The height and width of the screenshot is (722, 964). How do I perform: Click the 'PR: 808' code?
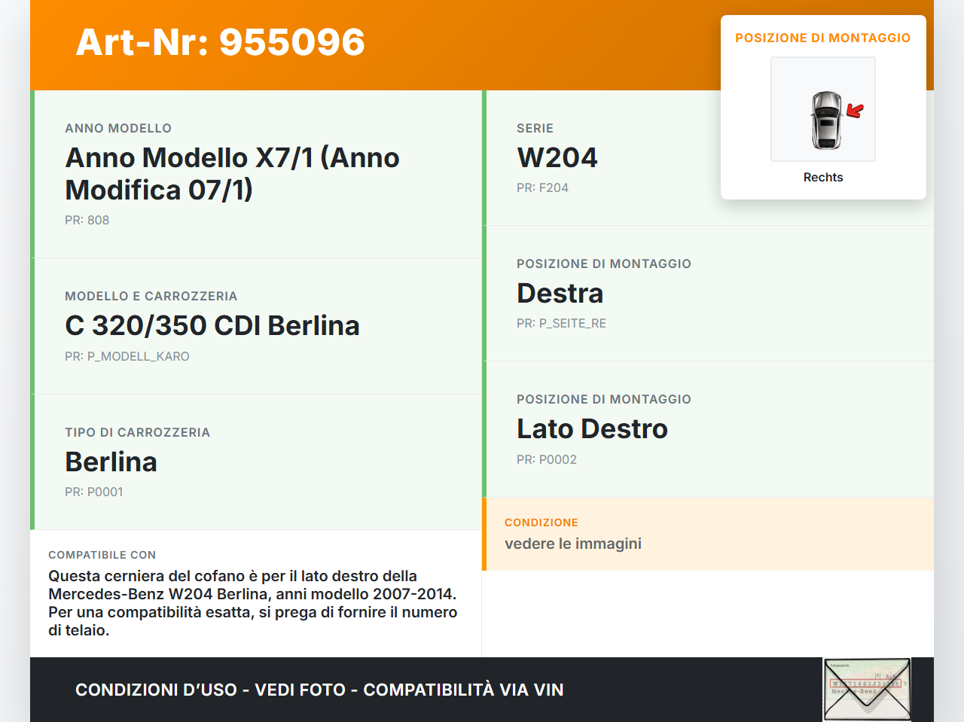click(87, 220)
